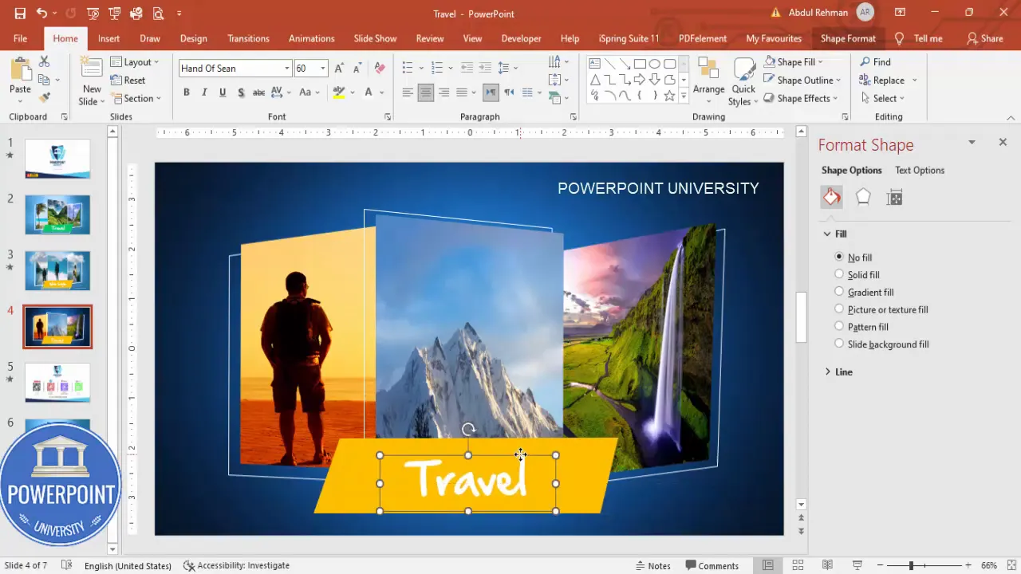
Task: Collapse the Fill section expander
Action: tap(827, 234)
